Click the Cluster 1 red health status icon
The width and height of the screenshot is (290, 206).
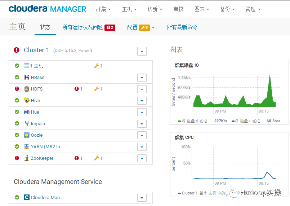(17, 50)
